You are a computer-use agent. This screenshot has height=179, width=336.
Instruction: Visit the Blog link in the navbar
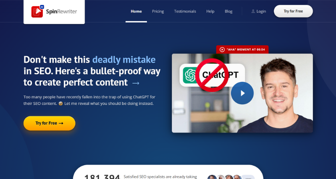[x=228, y=11]
